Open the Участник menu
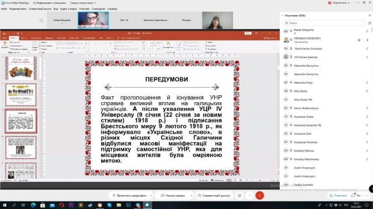Viewport: 373px width, 209px height. (x=84, y=9)
